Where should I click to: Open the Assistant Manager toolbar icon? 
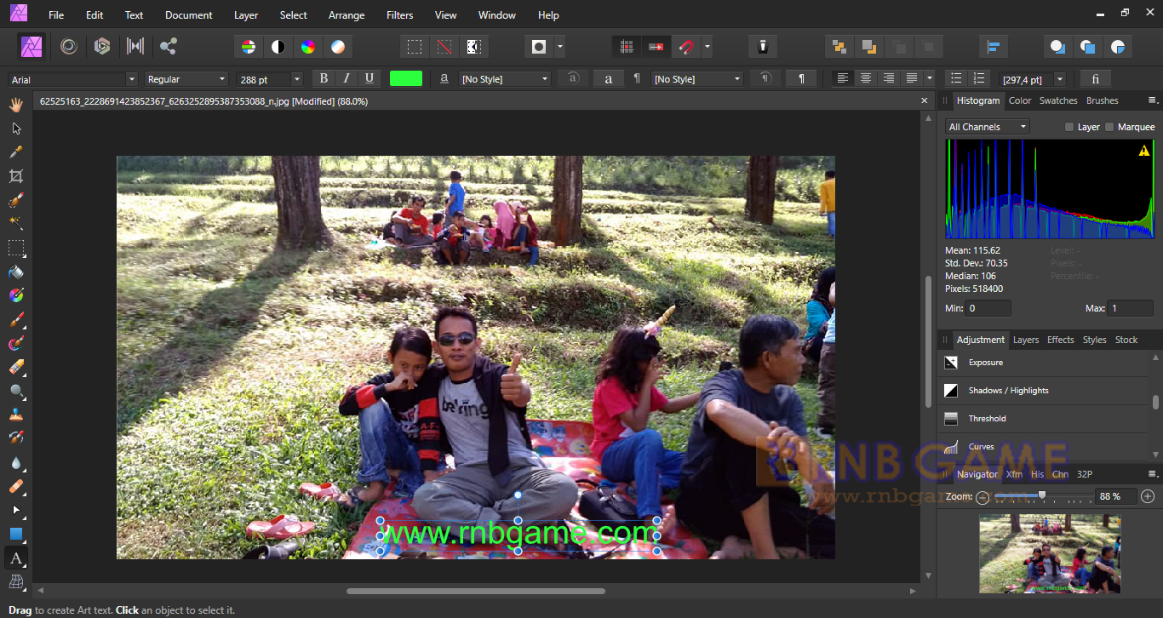[763, 46]
